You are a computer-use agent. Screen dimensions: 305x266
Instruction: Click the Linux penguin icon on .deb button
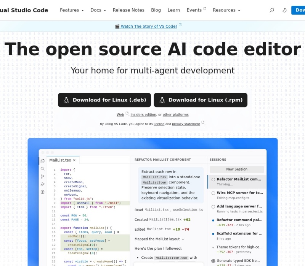(66, 100)
